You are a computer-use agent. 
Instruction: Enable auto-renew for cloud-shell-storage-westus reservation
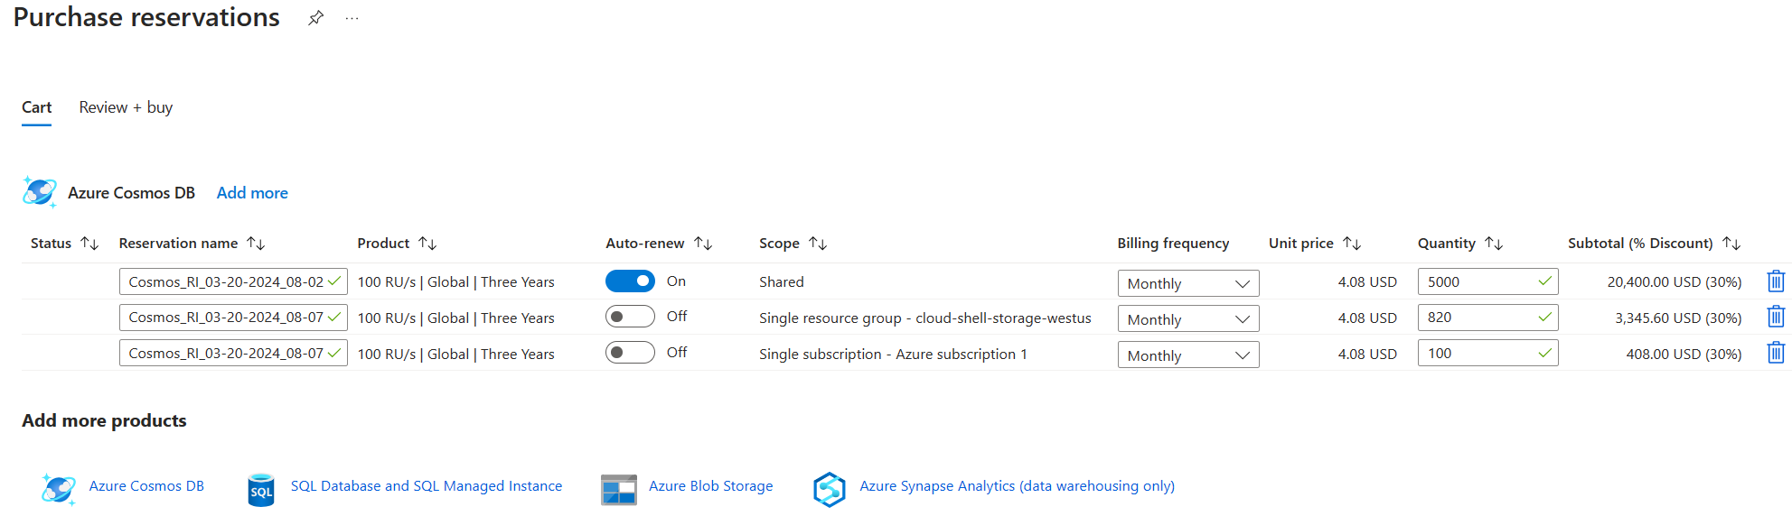point(630,317)
